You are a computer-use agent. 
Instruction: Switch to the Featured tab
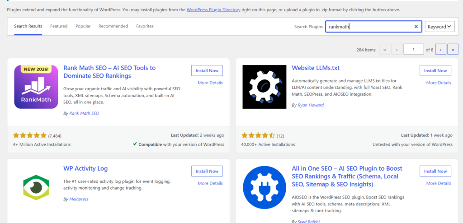click(59, 26)
